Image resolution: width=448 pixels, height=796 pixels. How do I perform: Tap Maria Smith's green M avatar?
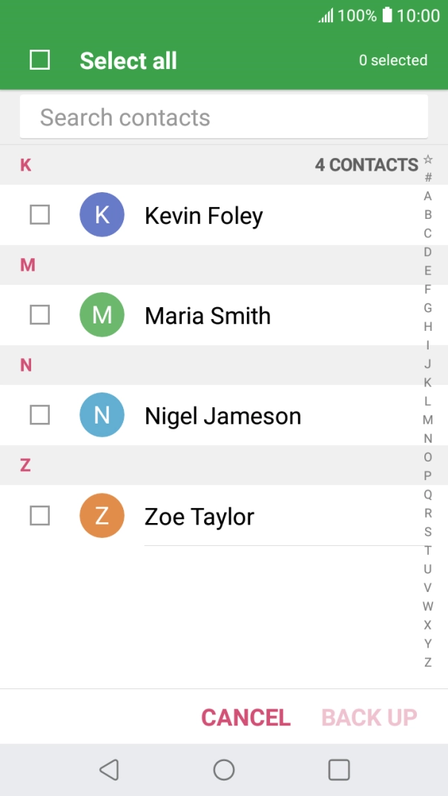click(x=102, y=315)
